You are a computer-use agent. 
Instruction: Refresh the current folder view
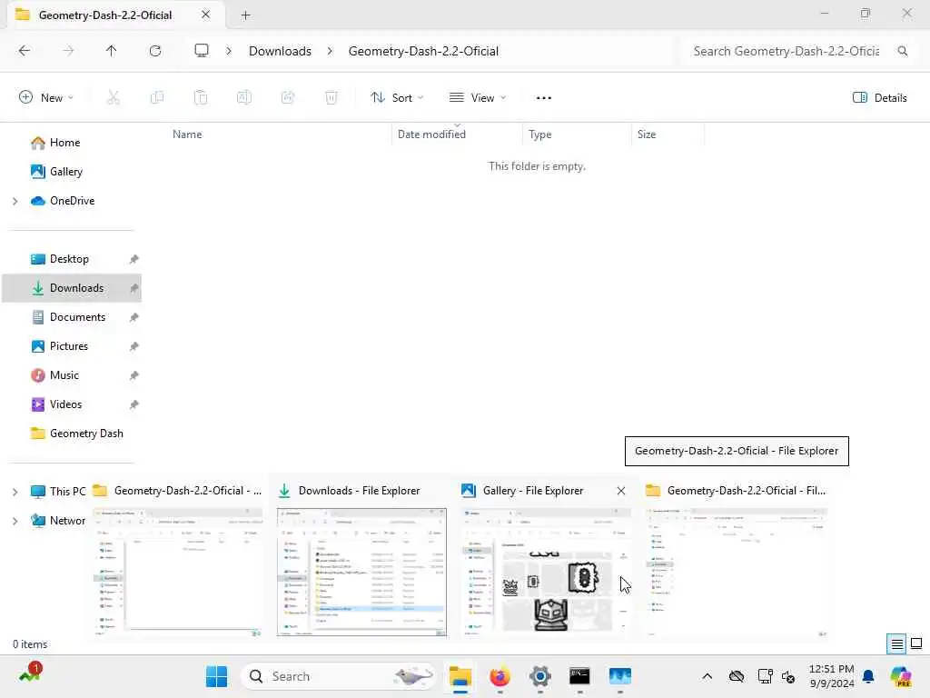click(x=155, y=51)
